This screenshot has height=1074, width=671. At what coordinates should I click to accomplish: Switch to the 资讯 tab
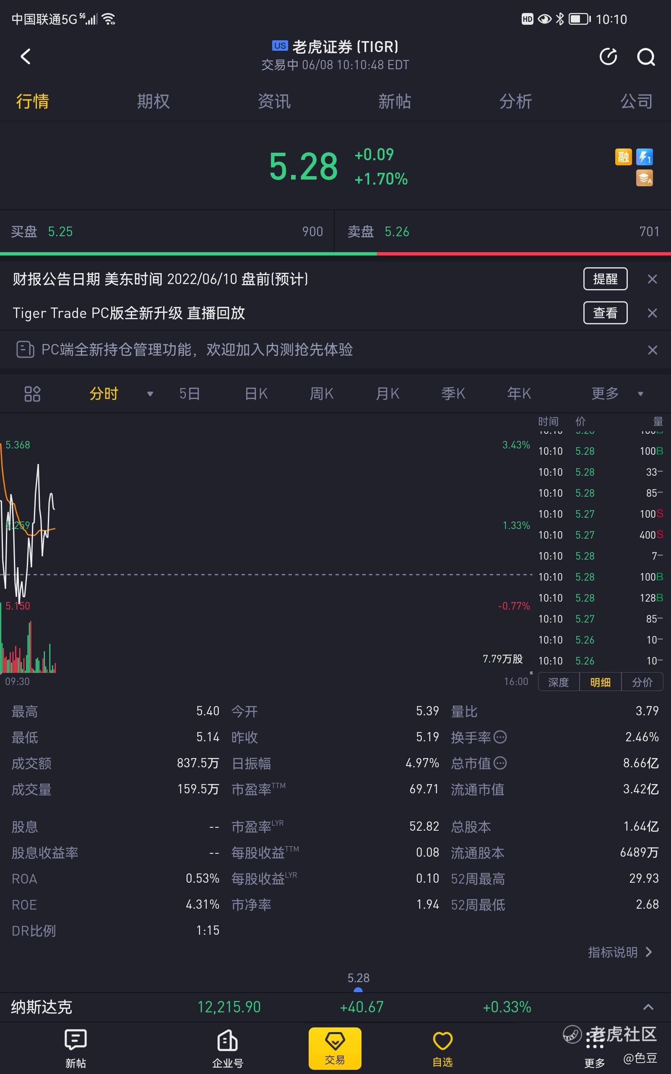click(x=274, y=101)
